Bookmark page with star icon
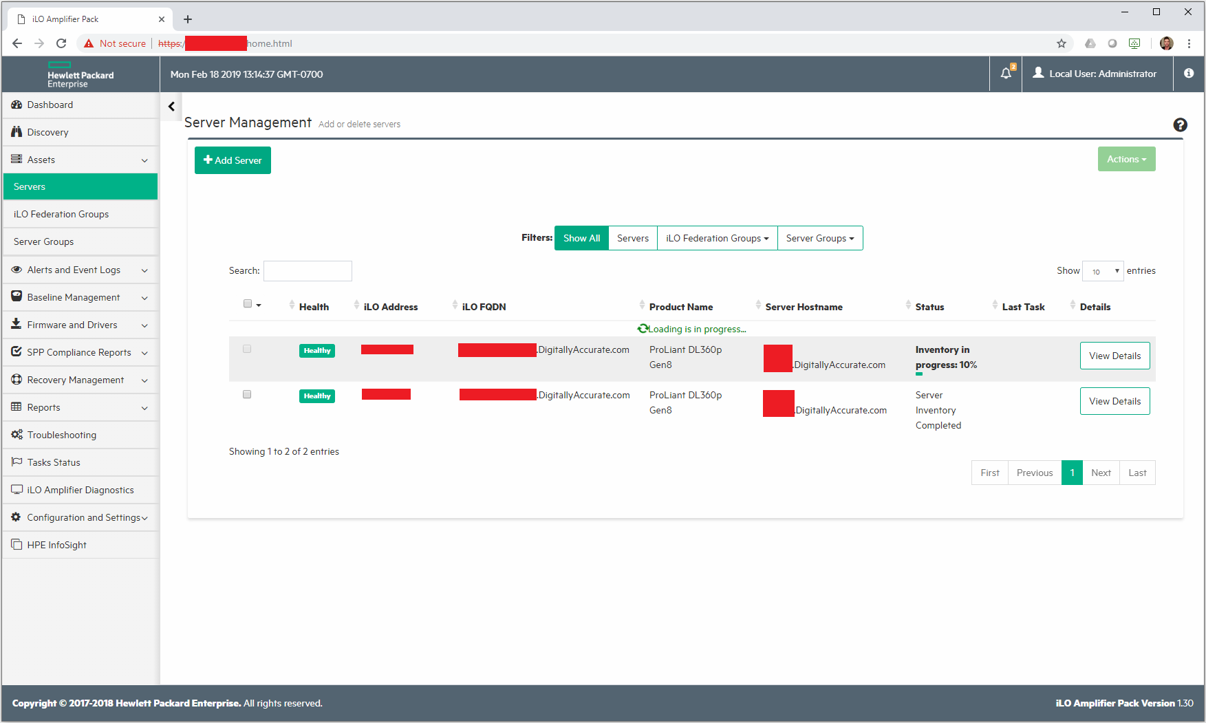This screenshot has width=1206, height=723. click(1062, 43)
